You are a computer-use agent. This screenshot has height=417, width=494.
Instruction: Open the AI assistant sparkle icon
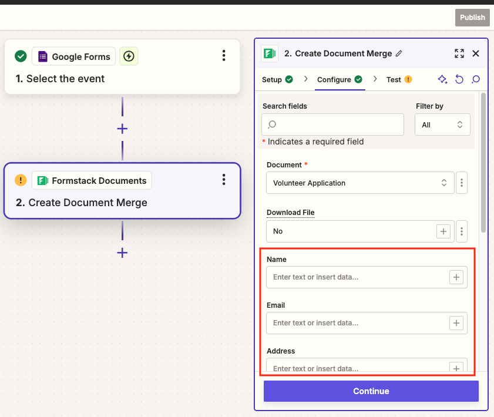pos(442,79)
